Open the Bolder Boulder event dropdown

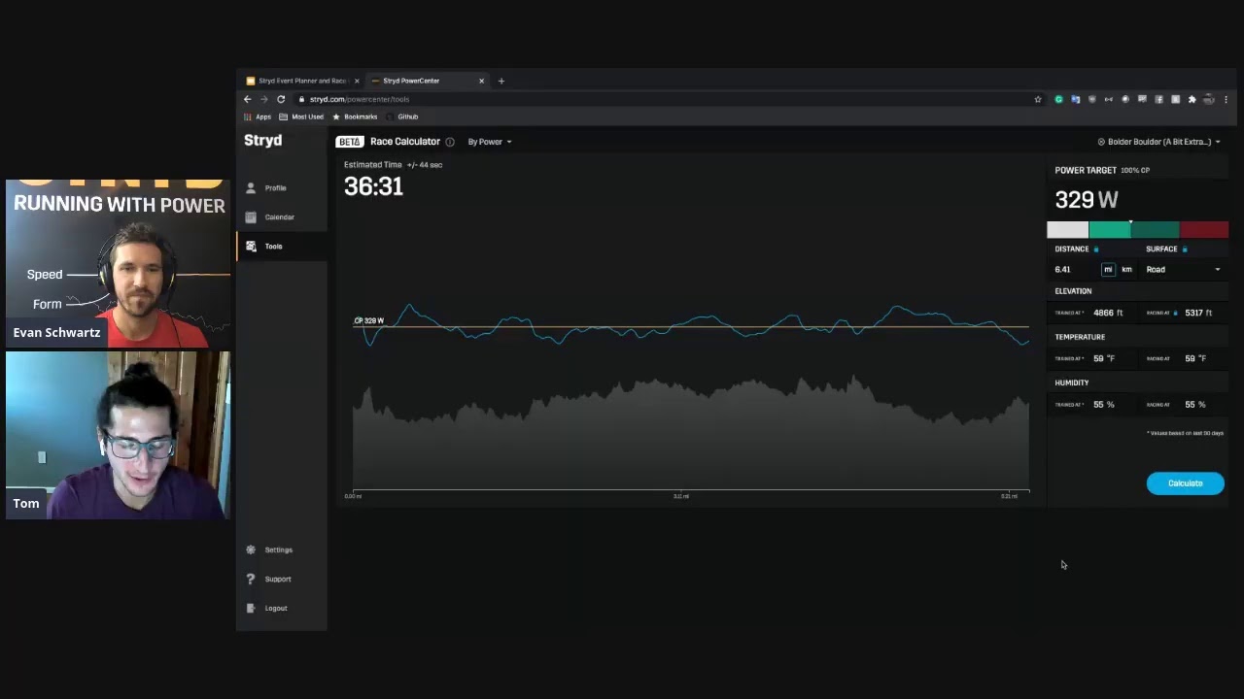click(1158, 142)
